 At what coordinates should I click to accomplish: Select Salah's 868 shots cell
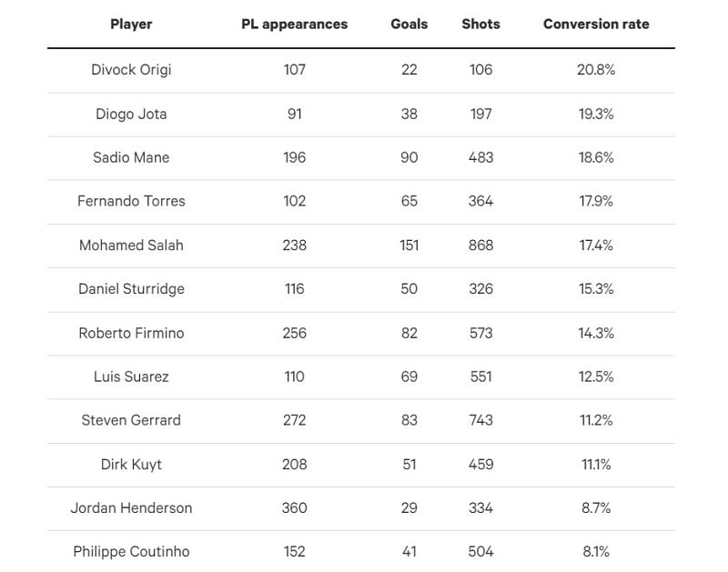(480, 245)
